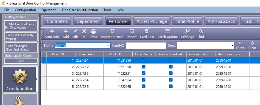Screen dimensions: 260x105
Task: Select the Personnel tab
Action: point(118,21)
